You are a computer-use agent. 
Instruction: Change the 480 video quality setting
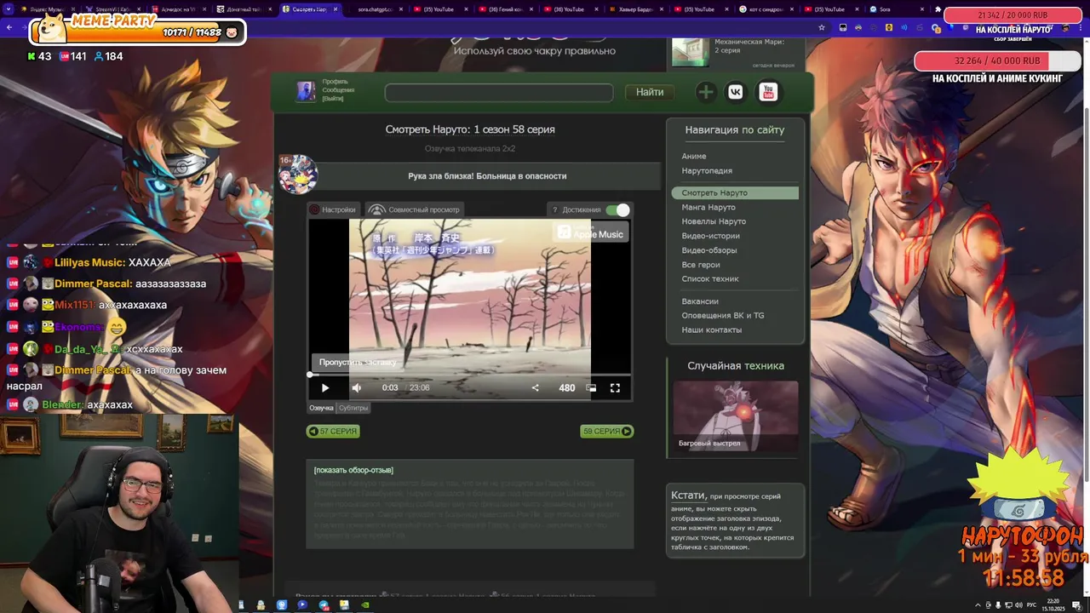click(x=566, y=387)
